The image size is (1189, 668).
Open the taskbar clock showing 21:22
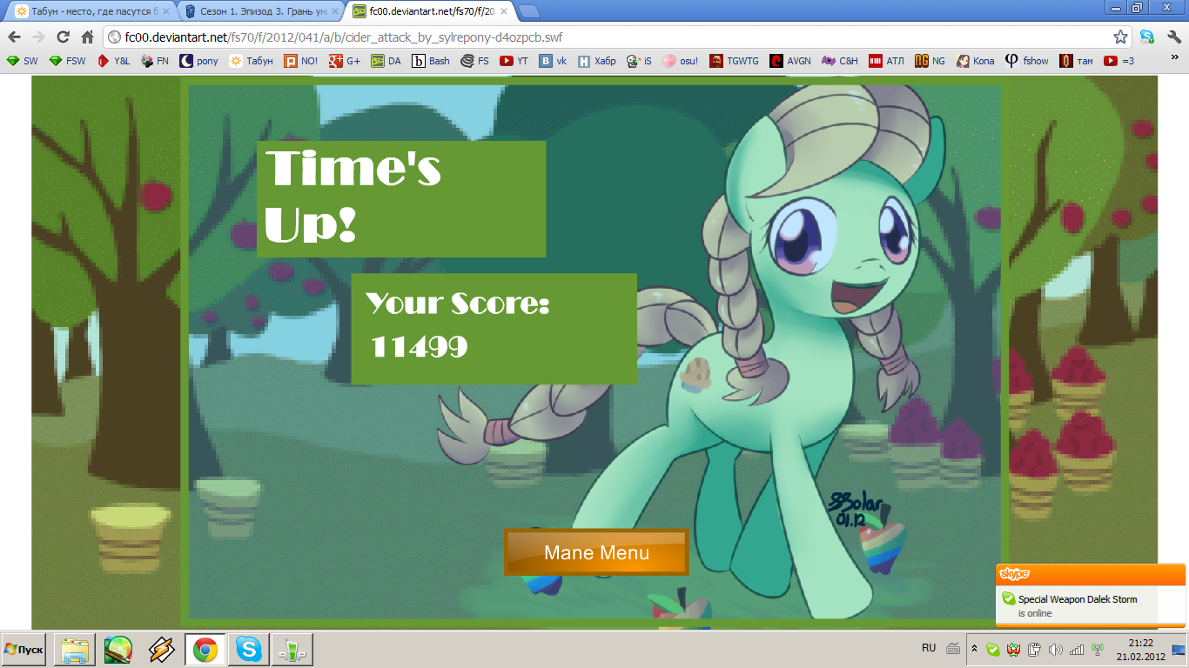click(1142, 649)
